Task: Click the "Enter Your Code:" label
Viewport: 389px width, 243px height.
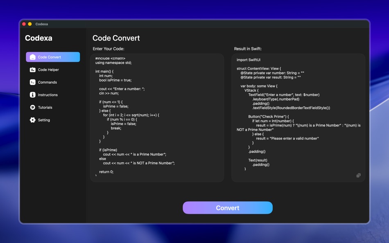Action: pos(109,49)
